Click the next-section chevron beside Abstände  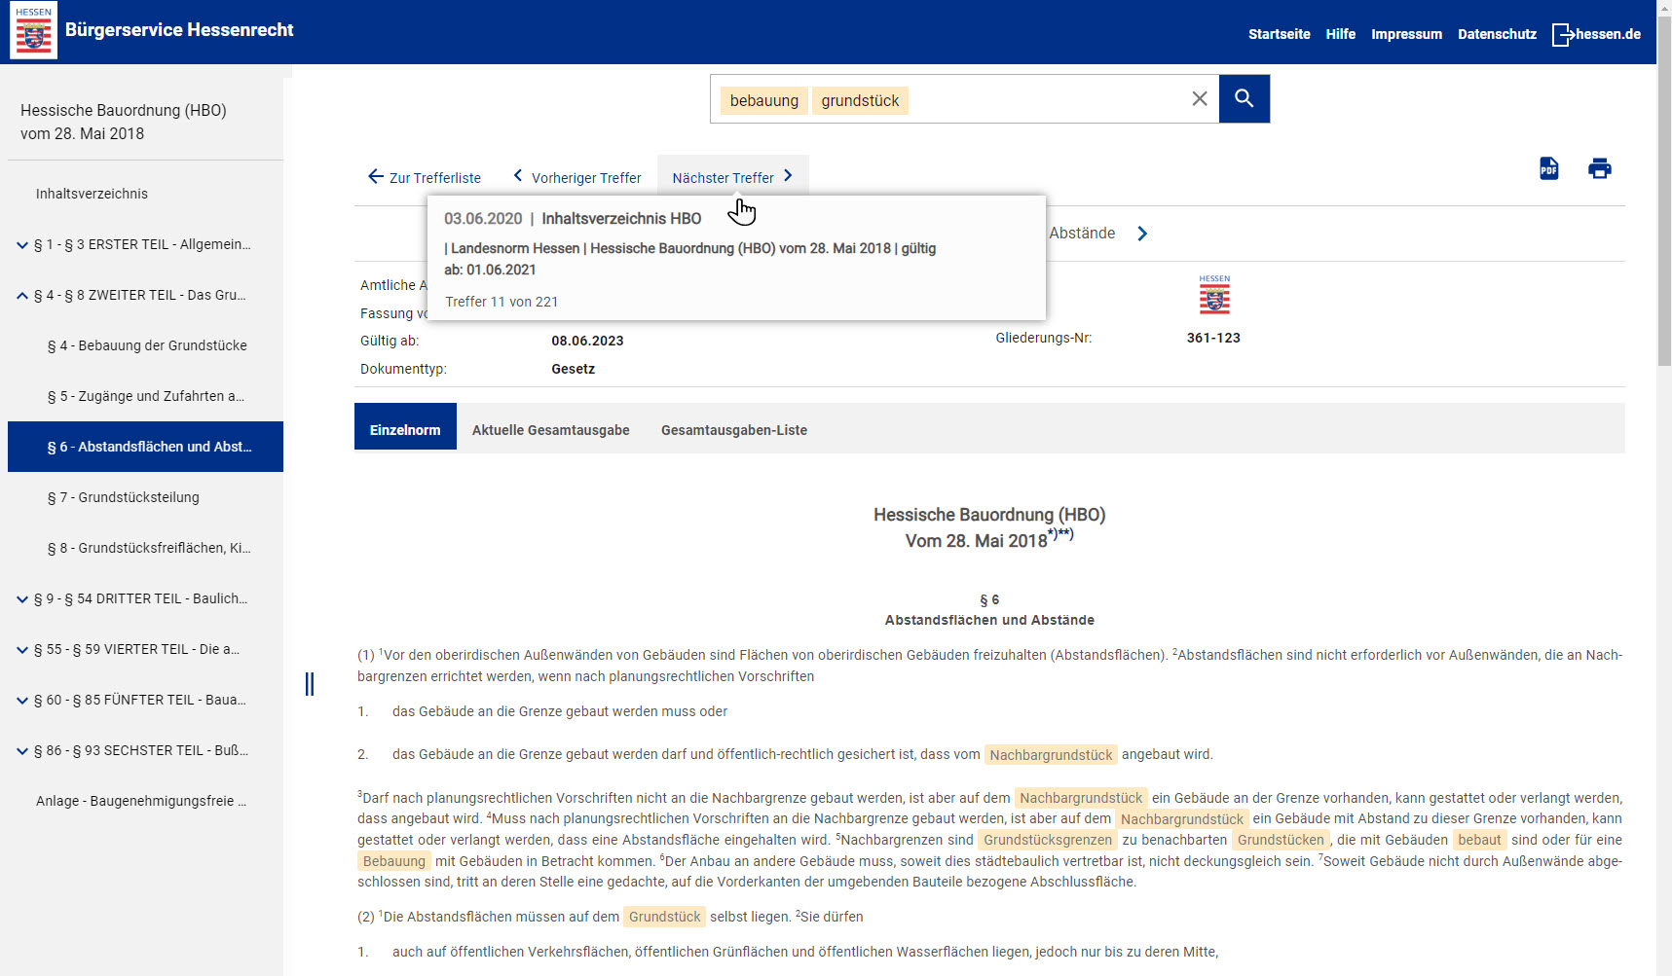(x=1142, y=234)
